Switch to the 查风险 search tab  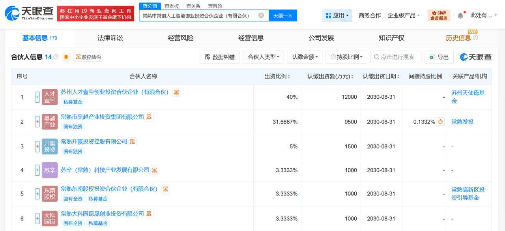coord(215,6)
